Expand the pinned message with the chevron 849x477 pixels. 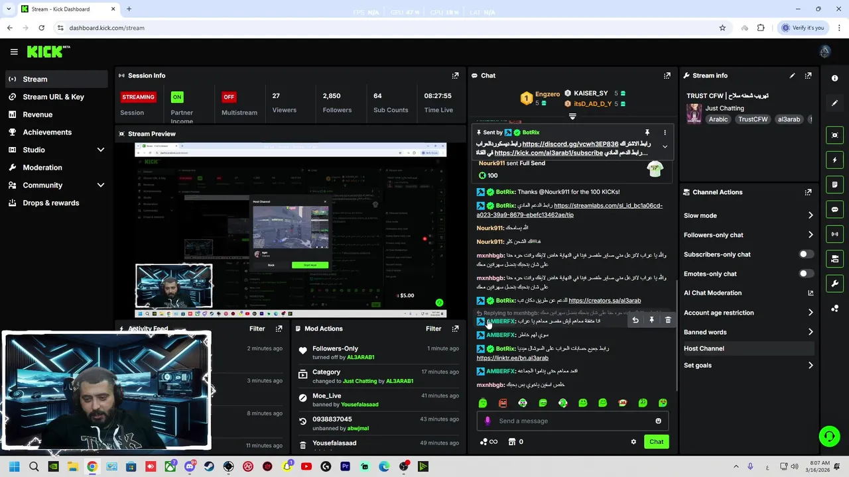[665, 147]
